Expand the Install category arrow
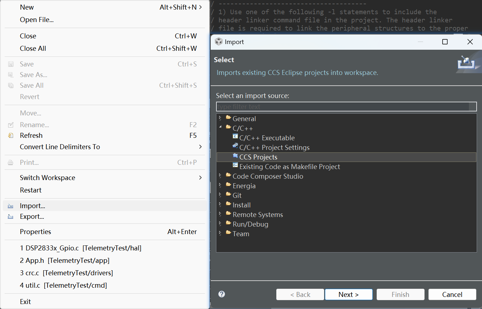This screenshot has height=309, width=482. [x=220, y=205]
